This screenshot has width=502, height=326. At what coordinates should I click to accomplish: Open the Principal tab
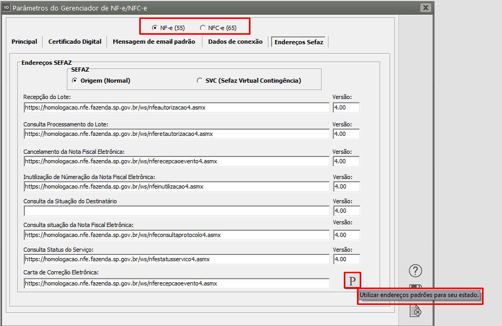pos(24,42)
